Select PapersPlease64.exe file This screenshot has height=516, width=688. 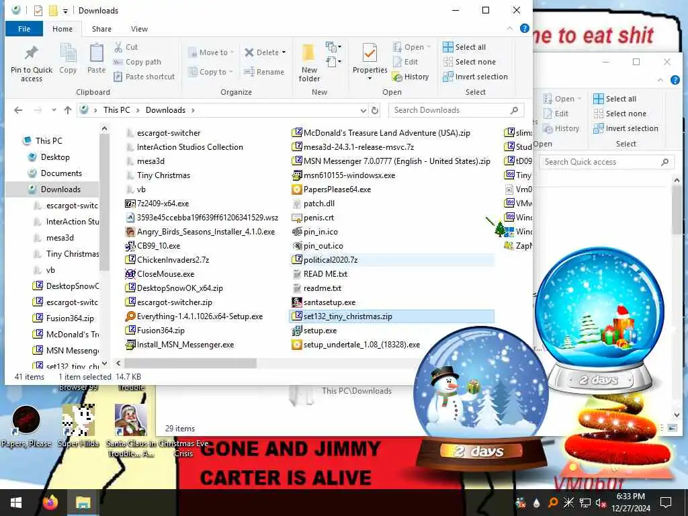(332, 189)
